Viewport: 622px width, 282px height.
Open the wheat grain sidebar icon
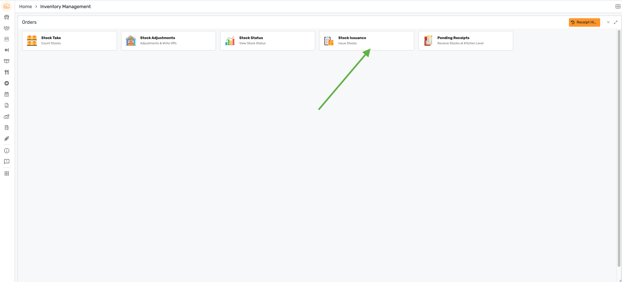[x=7, y=139]
